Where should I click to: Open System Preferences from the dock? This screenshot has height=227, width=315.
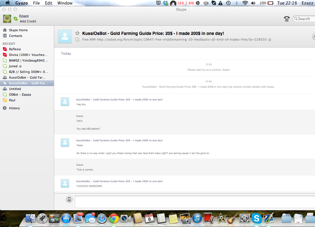coord(245,218)
